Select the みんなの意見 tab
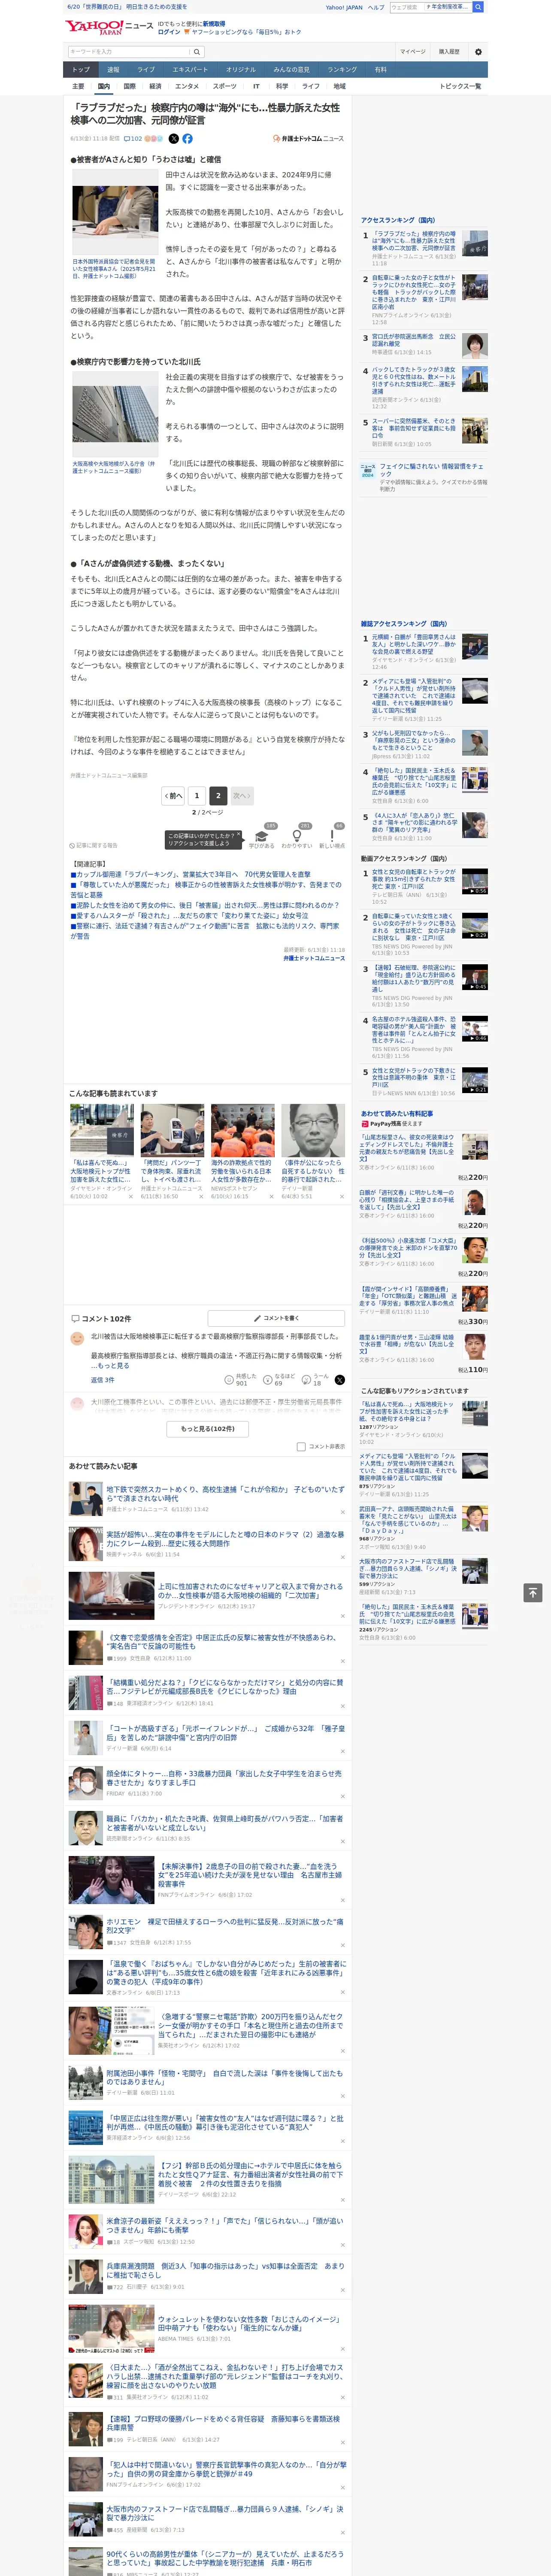 click(x=292, y=70)
